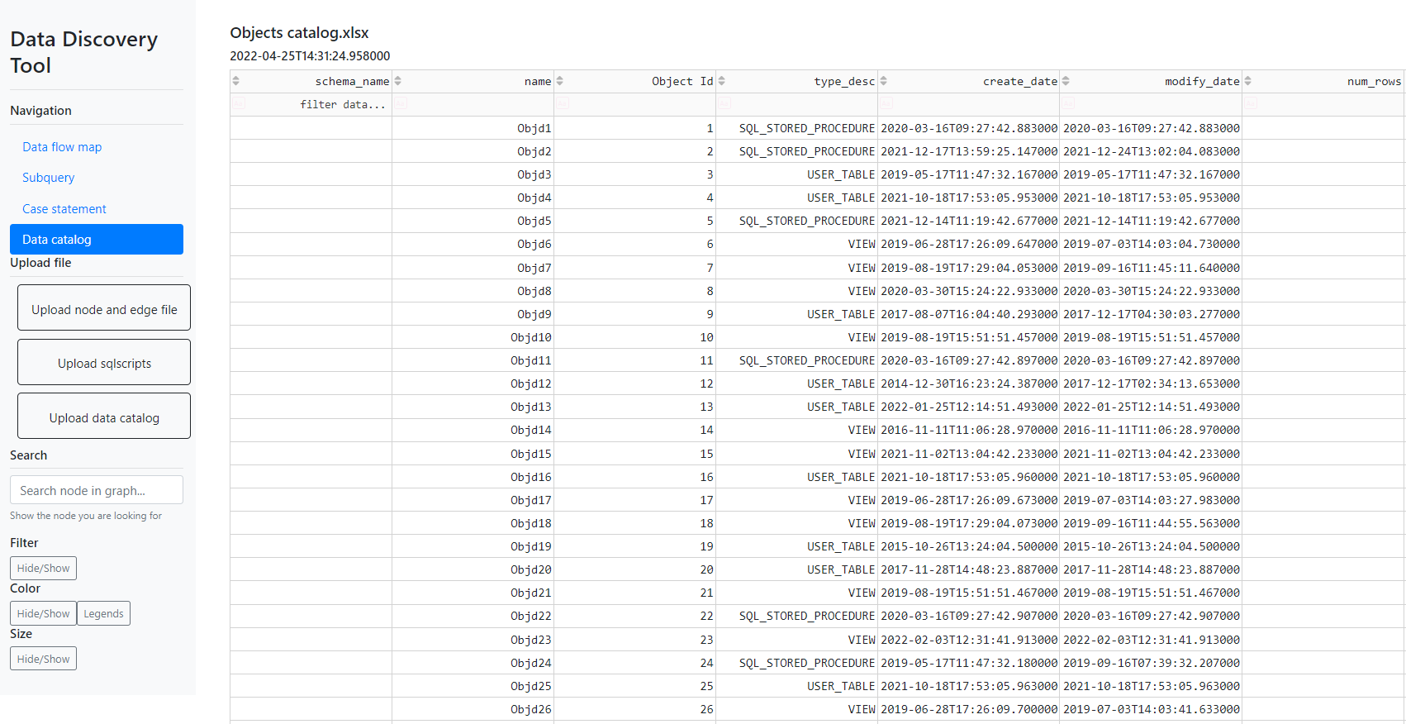Sort by create_date column
Viewport: 1406px width, 724px height.
[x=884, y=81]
